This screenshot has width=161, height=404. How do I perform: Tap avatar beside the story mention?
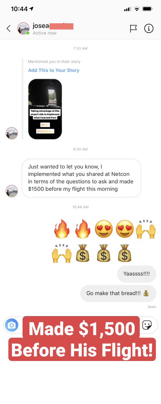(x=12, y=133)
